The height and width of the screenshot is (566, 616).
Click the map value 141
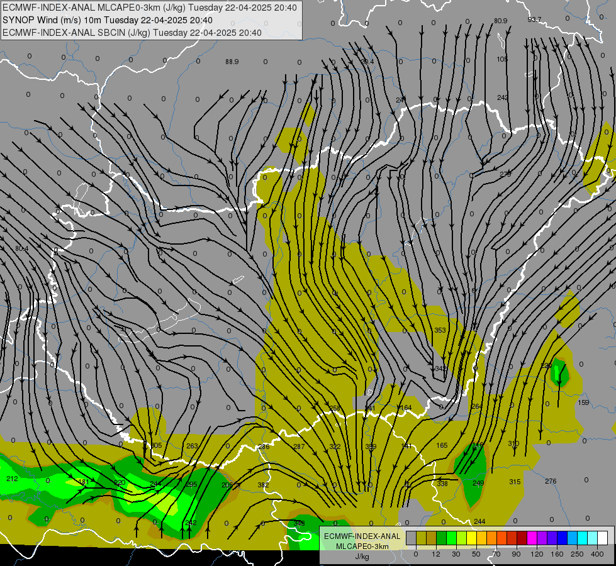(406, 446)
